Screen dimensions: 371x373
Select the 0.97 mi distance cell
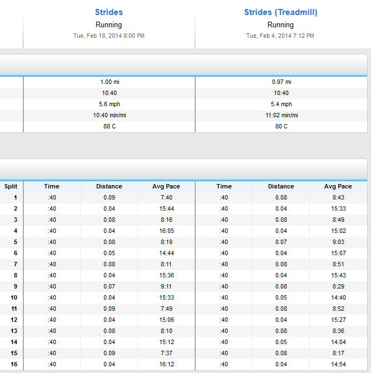click(281, 82)
